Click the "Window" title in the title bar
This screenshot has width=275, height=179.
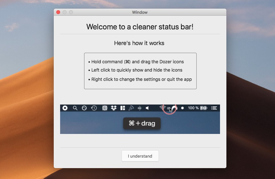pos(140,12)
